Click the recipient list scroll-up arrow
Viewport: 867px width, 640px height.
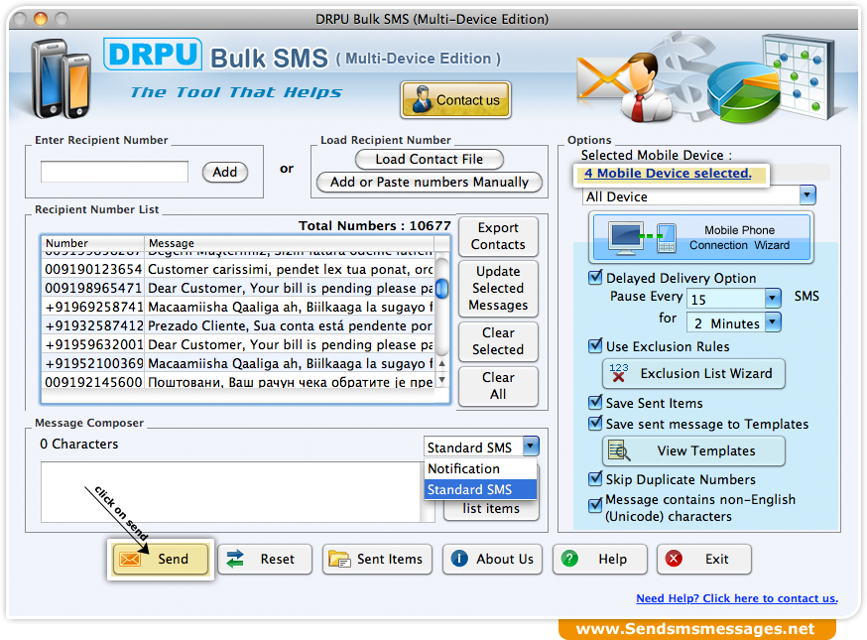point(441,363)
